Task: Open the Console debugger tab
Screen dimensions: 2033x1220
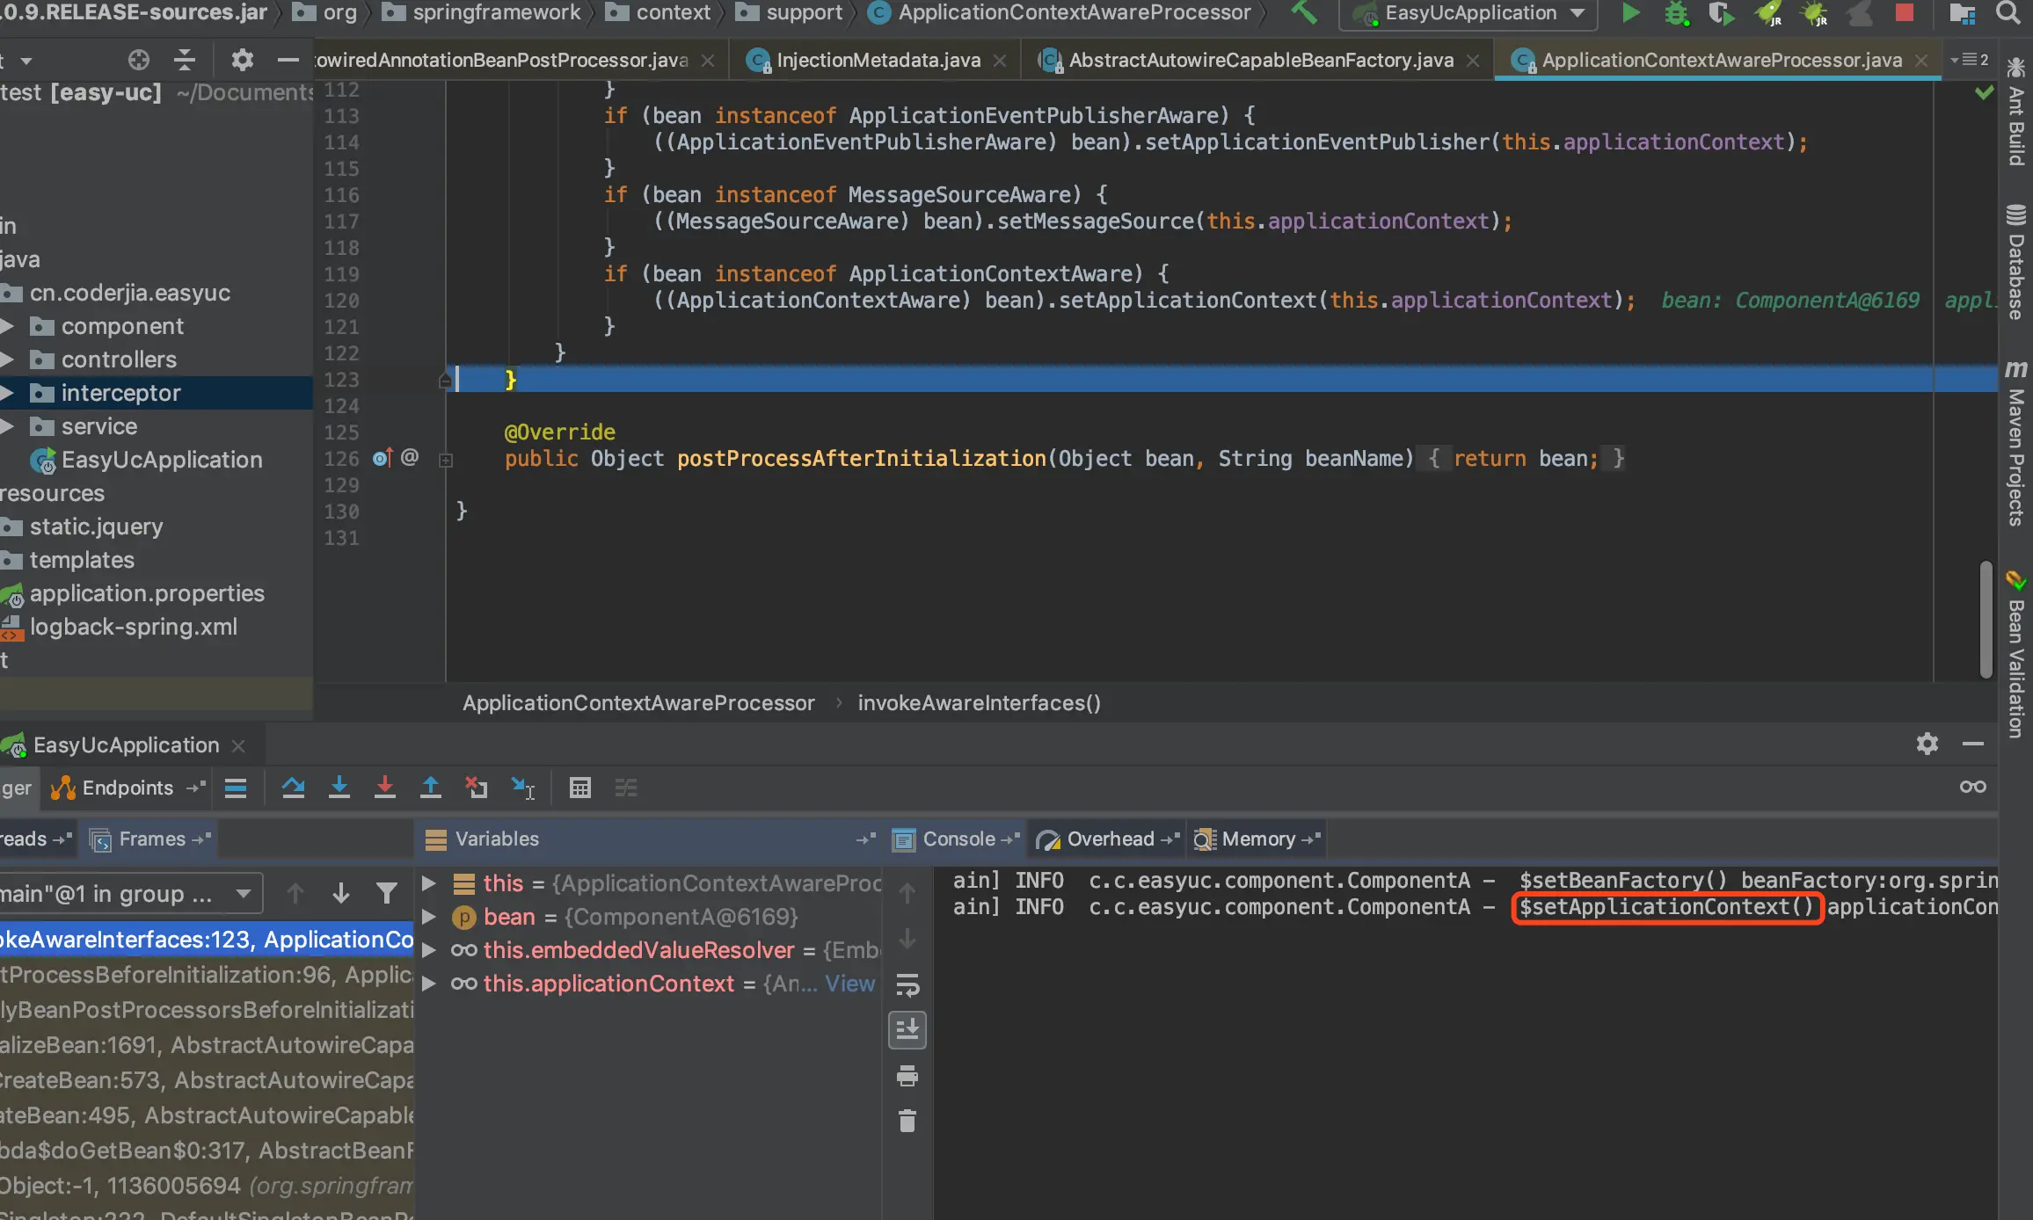Action: coord(958,839)
